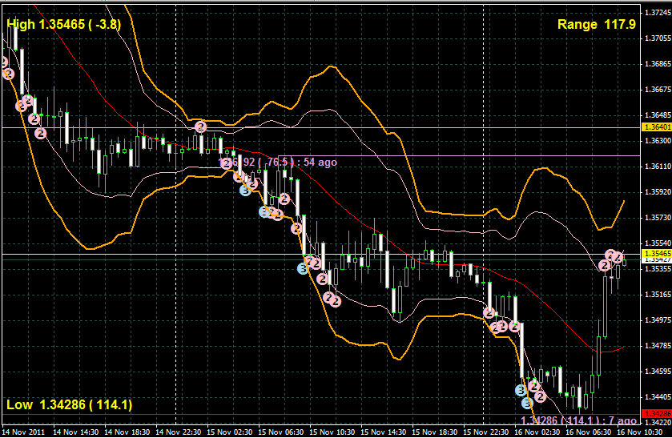Click the Low 1.34286 text label
Screen dimensions: 672x438
click(x=70, y=404)
